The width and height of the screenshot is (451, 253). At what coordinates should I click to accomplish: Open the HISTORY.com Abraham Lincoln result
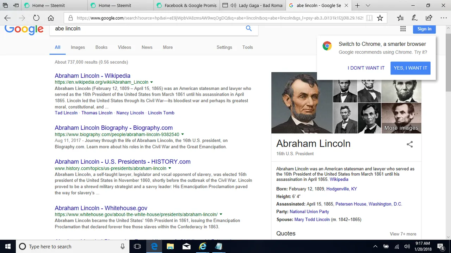[123, 162]
